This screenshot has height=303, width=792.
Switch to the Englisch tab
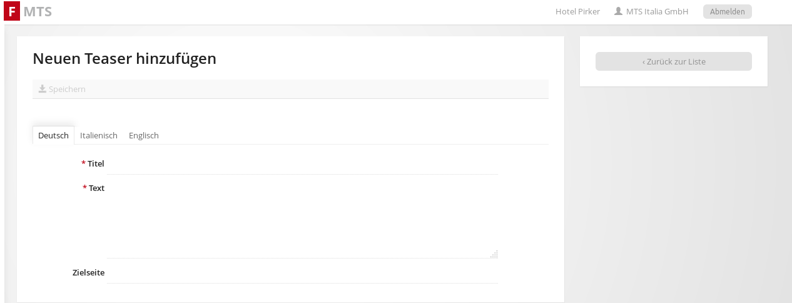coord(144,135)
